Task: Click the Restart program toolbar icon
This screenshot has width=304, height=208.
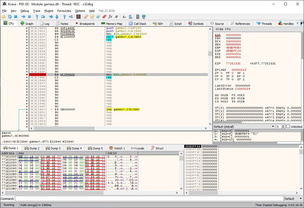Action: [10, 17]
